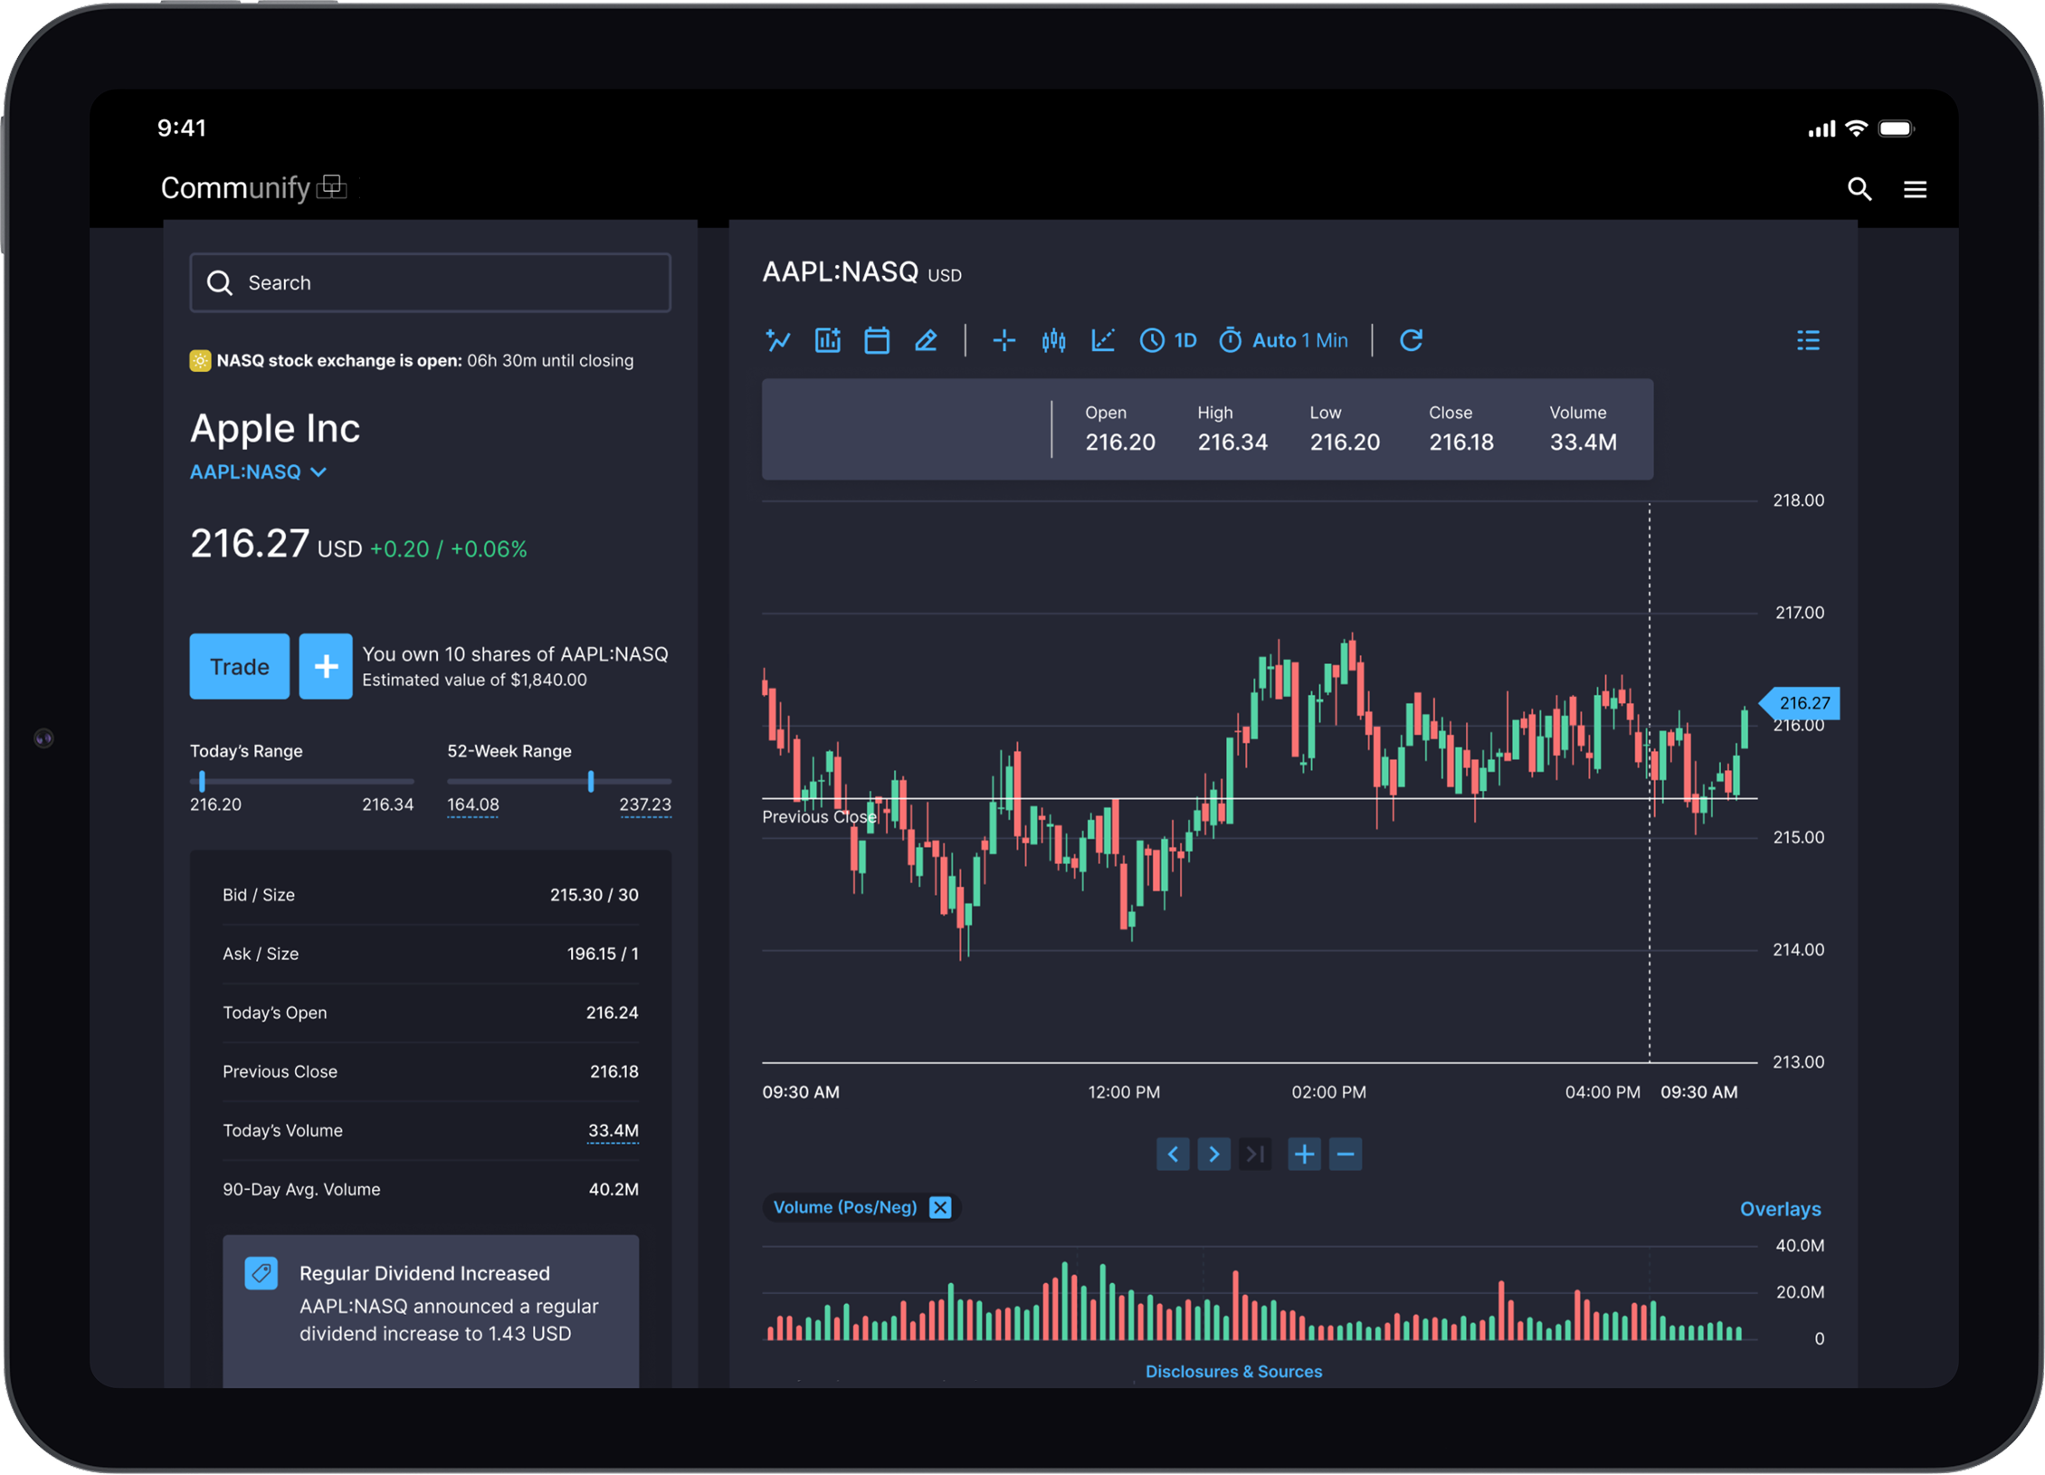
Task: Click into the Search input field
Action: click(431, 283)
